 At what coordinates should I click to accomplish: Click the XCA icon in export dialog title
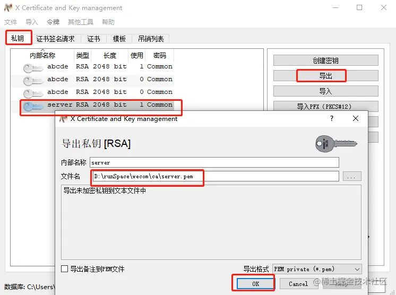click(x=63, y=119)
